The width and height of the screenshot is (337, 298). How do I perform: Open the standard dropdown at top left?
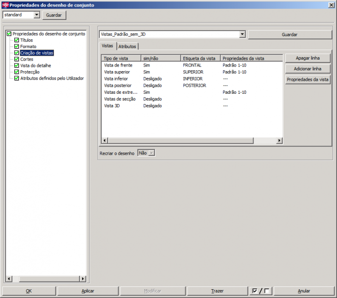(x=37, y=15)
